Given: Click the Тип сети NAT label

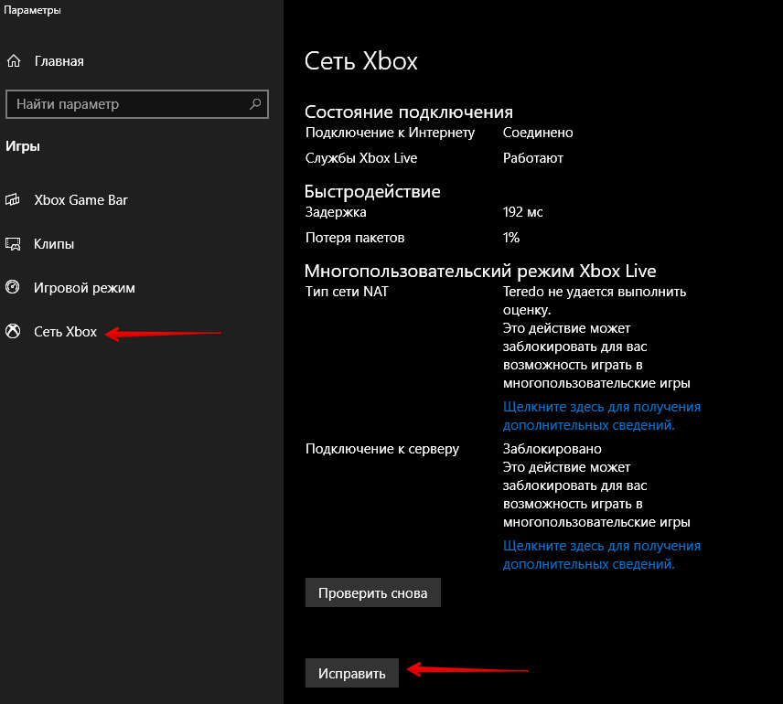Looking at the screenshot, I should tap(347, 292).
